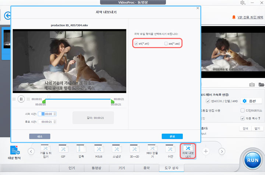
Task: Click the plus icon to add a tool
Action: [x=206, y=151]
